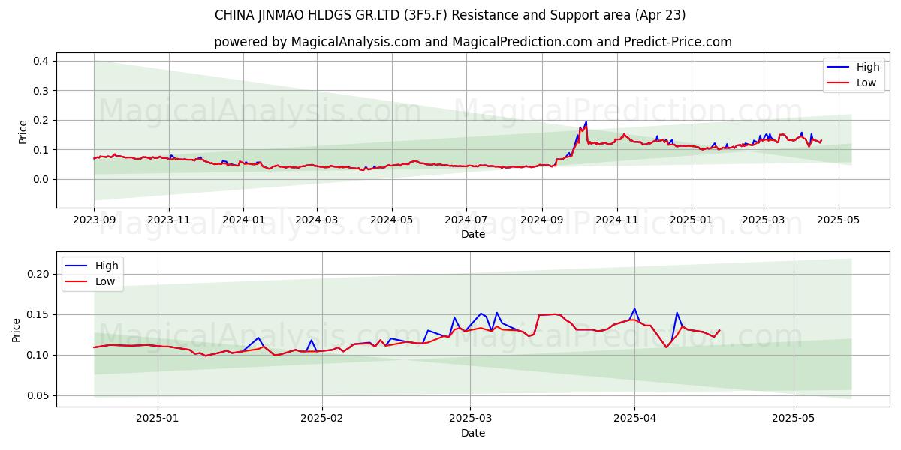Click the 2025-03 tick label on lower chart
This screenshot has width=901, height=450.
coord(469,418)
